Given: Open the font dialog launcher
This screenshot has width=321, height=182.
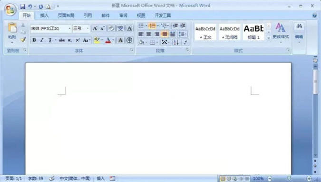Looking at the screenshot, I should 132,50.
